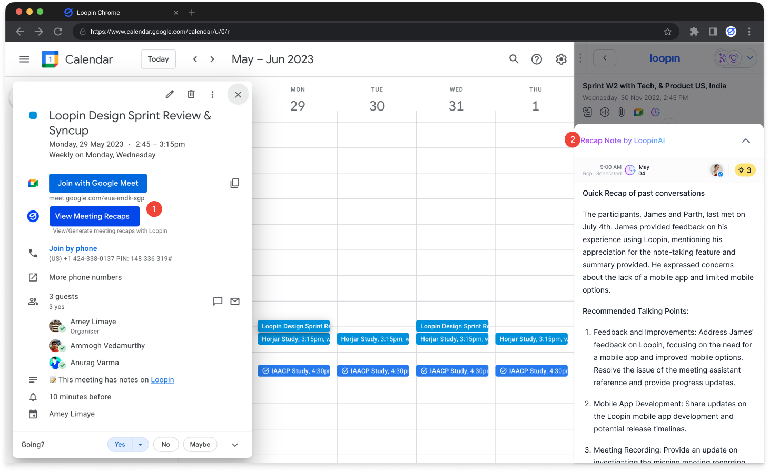The image size is (769, 472).
Task: Open the Loopin panel vertical dots handle
Action: (x=580, y=58)
